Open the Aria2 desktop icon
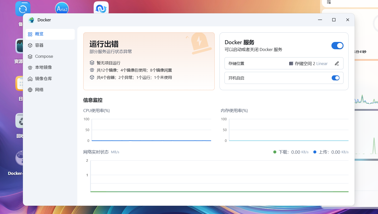This screenshot has height=214, width=378. [62, 8]
